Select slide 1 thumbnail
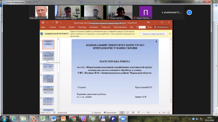 pyautogui.click(x=48, y=44)
